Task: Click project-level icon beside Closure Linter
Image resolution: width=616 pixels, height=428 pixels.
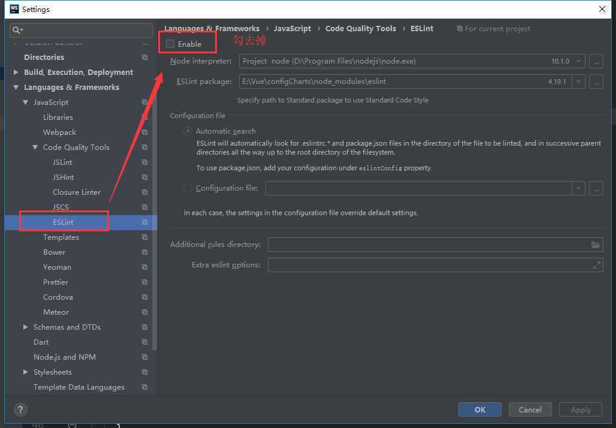Action: (x=144, y=192)
